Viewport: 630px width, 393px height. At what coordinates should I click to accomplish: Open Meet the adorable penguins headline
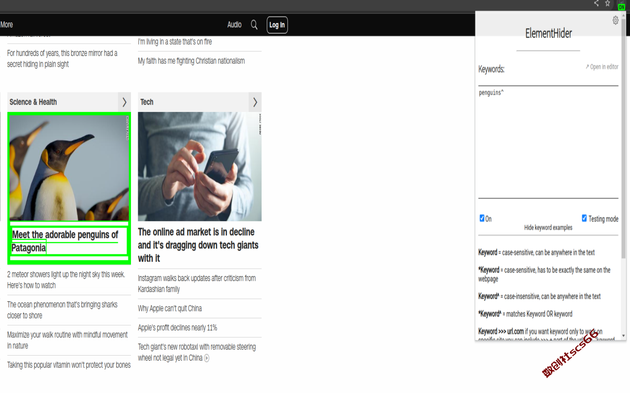[65, 241]
